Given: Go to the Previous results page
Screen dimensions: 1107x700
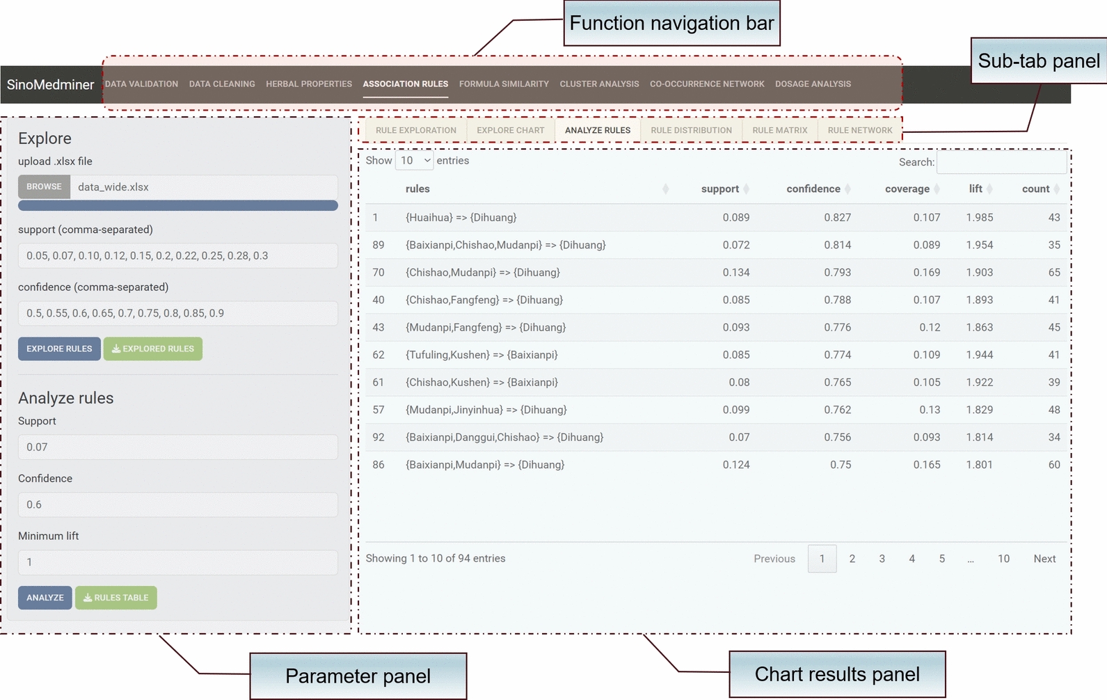Looking at the screenshot, I should pyautogui.click(x=774, y=559).
